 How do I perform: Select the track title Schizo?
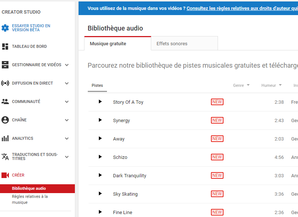[x=120, y=157]
